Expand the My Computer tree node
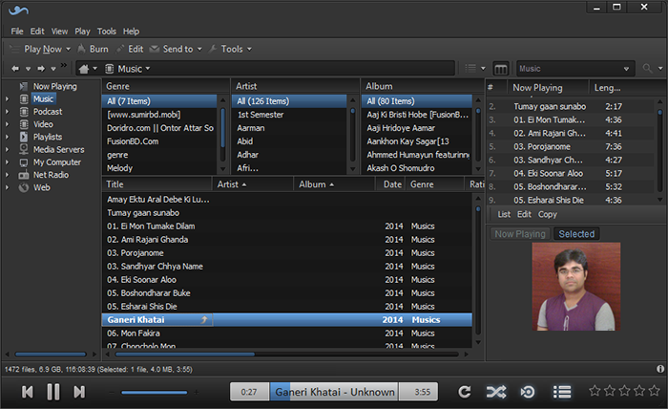Viewport: 668px width, 409px height. [8, 162]
